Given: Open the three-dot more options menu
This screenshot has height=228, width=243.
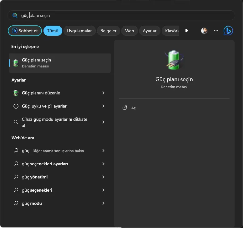Looking at the screenshot, I should point(216,31).
